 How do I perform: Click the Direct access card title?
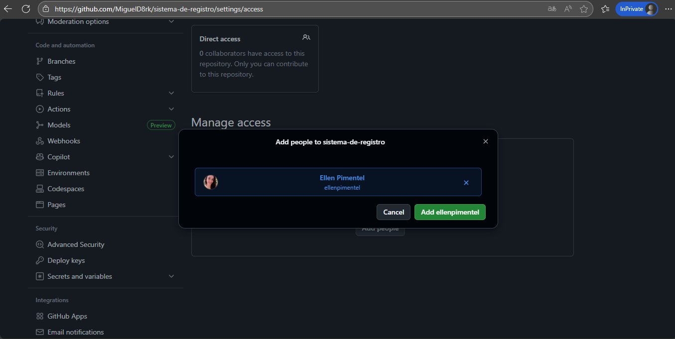[220, 39]
